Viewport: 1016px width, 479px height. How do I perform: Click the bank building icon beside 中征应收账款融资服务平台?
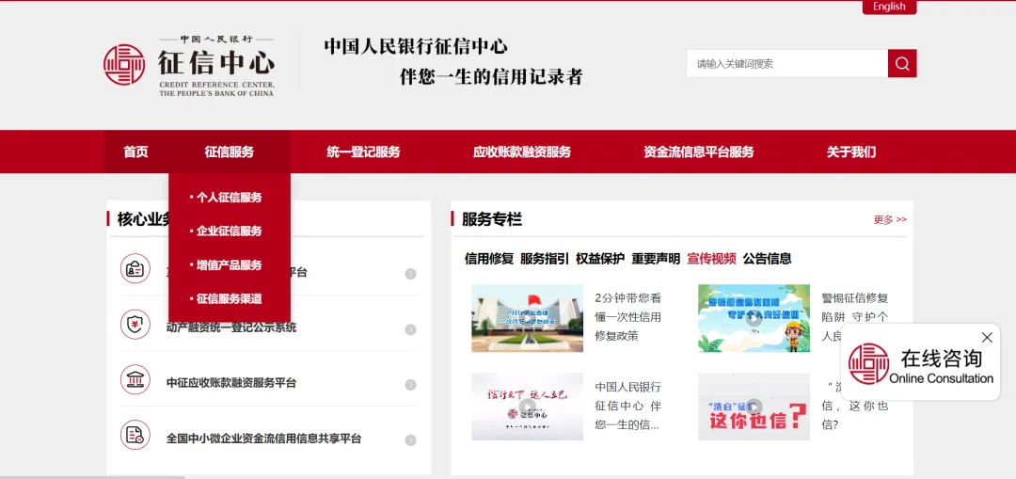135,380
